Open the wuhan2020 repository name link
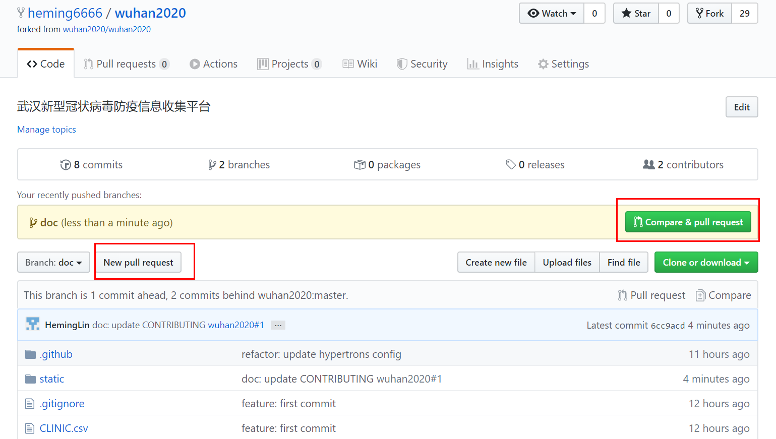The image size is (776, 439). click(x=150, y=13)
